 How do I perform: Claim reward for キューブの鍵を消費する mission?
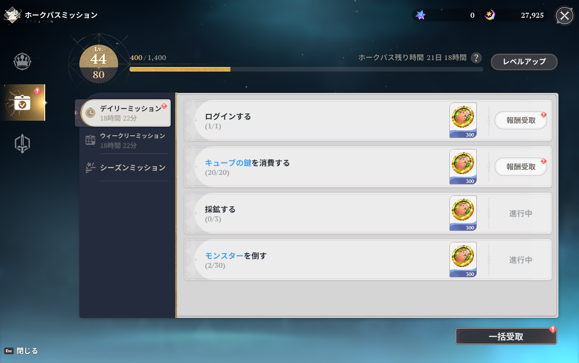click(521, 167)
